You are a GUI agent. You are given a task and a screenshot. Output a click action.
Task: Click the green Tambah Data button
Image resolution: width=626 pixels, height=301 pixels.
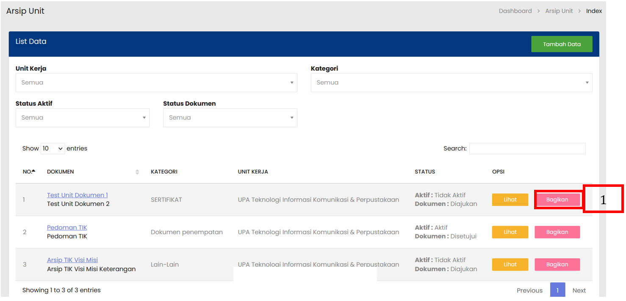coord(562,44)
